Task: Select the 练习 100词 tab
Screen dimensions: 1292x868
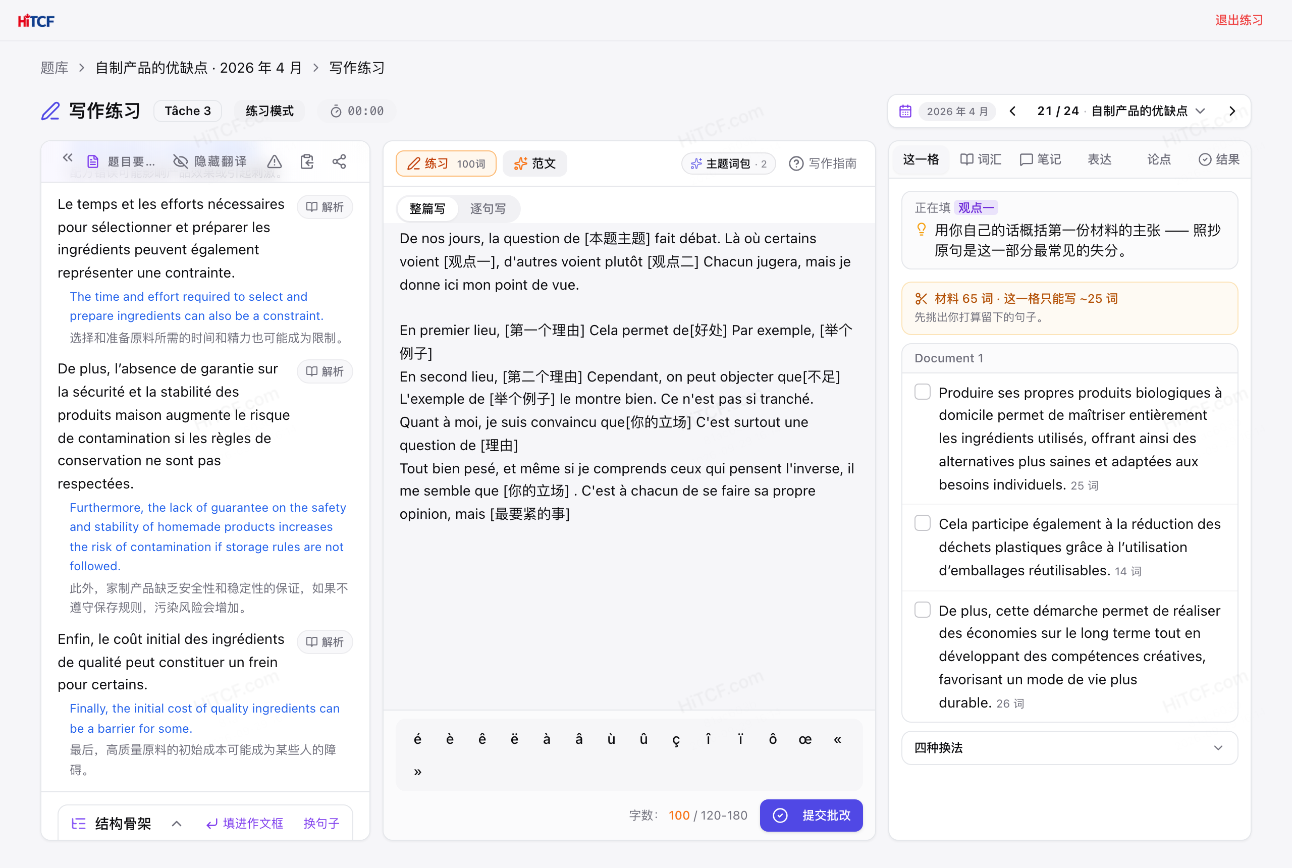Action: (446, 164)
